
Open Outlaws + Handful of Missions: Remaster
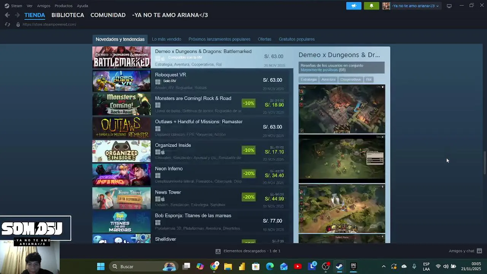(192, 128)
